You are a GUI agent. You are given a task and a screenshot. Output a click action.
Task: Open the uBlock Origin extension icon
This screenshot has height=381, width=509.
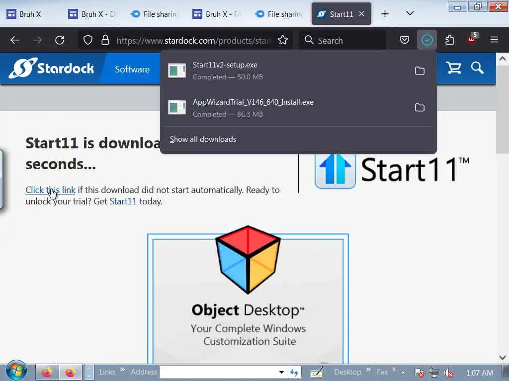pos(472,40)
